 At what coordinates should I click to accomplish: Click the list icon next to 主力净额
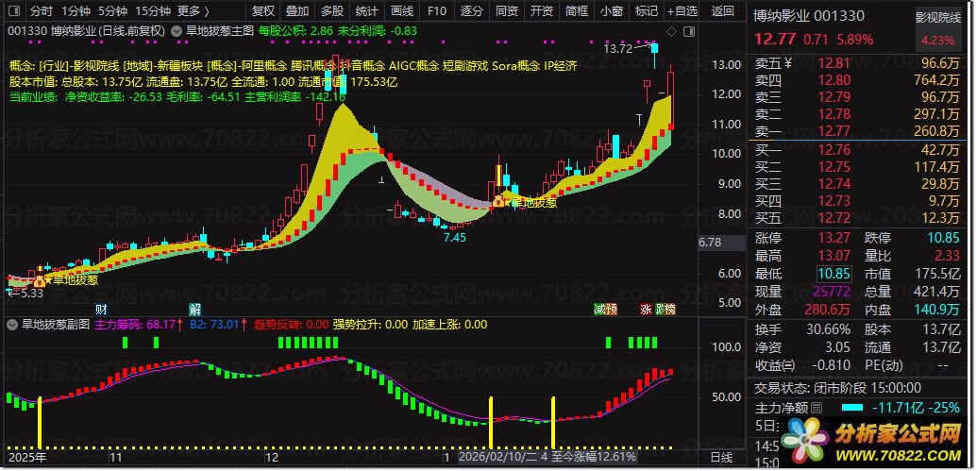817,408
